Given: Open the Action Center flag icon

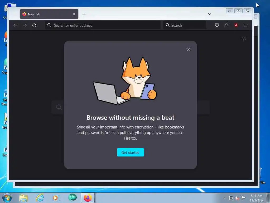Looking at the screenshot, I should coord(243,198).
